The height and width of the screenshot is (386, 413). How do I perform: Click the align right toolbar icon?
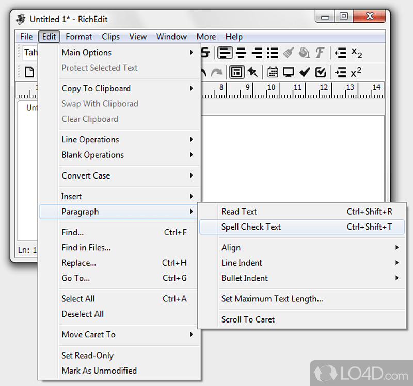point(257,53)
